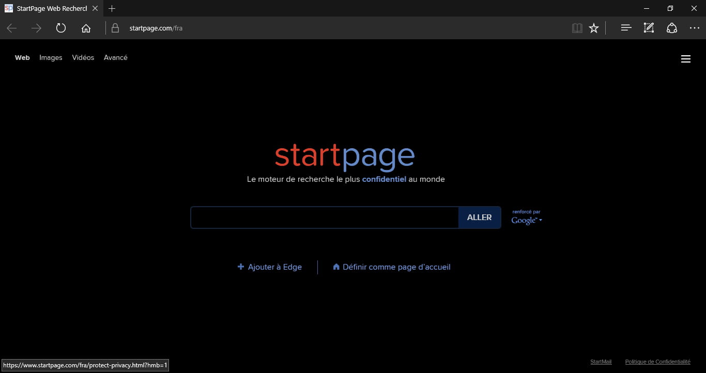706x373 pixels.
Task: Open the StartMail footer link
Action: (x=601, y=362)
